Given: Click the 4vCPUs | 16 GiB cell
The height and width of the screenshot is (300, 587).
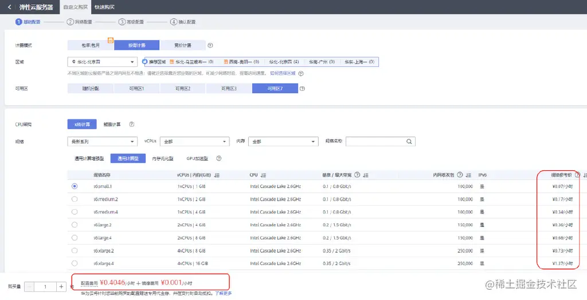Looking at the screenshot, I should (x=193, y=263).
